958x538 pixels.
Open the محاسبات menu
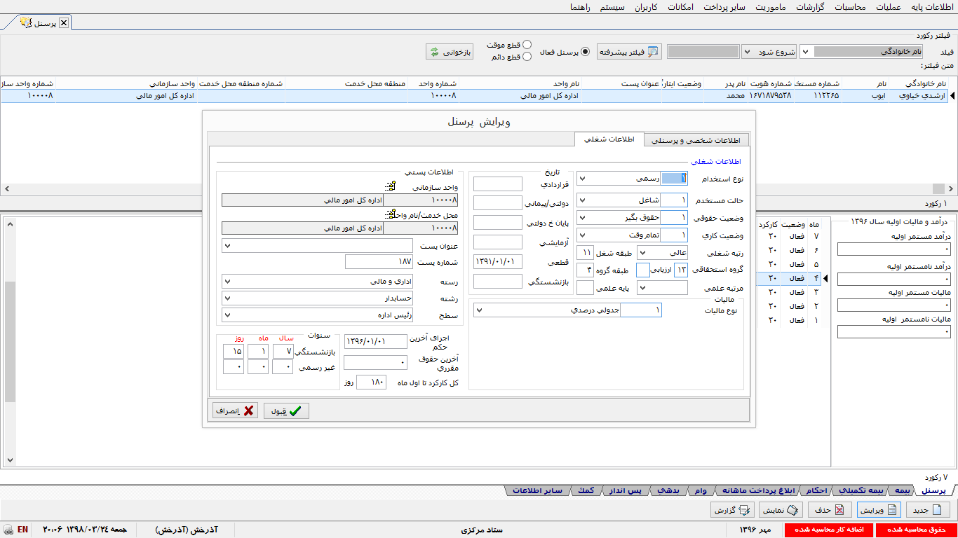[850, 7]
